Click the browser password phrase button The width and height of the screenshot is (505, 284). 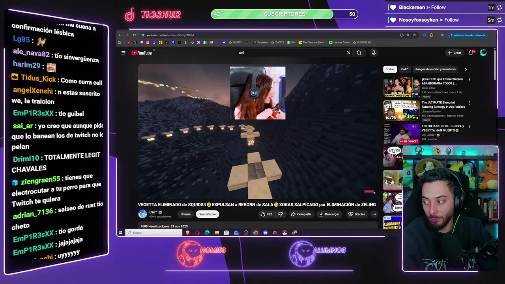pos(467,35)
